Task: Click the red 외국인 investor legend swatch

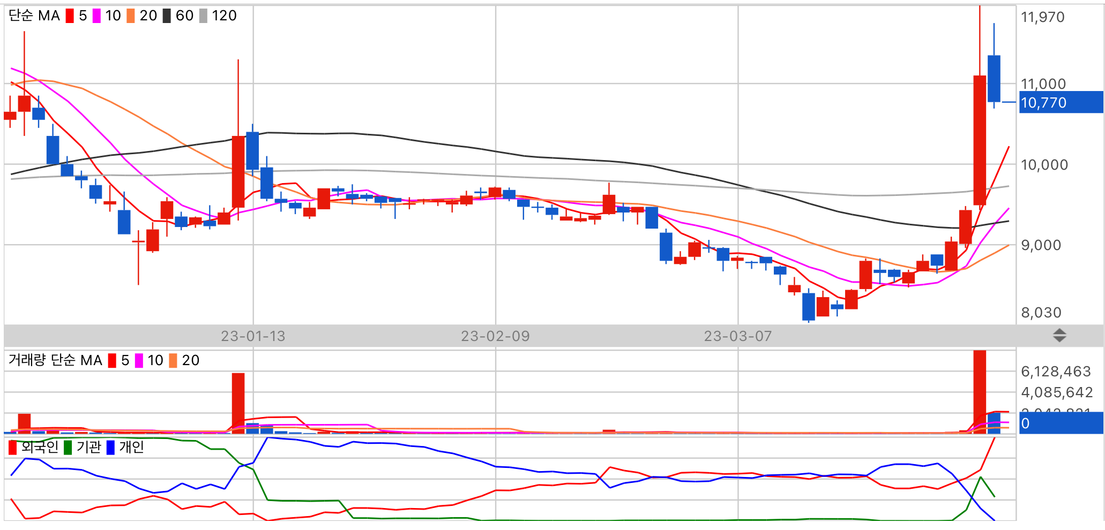Action: coord(13,448)
